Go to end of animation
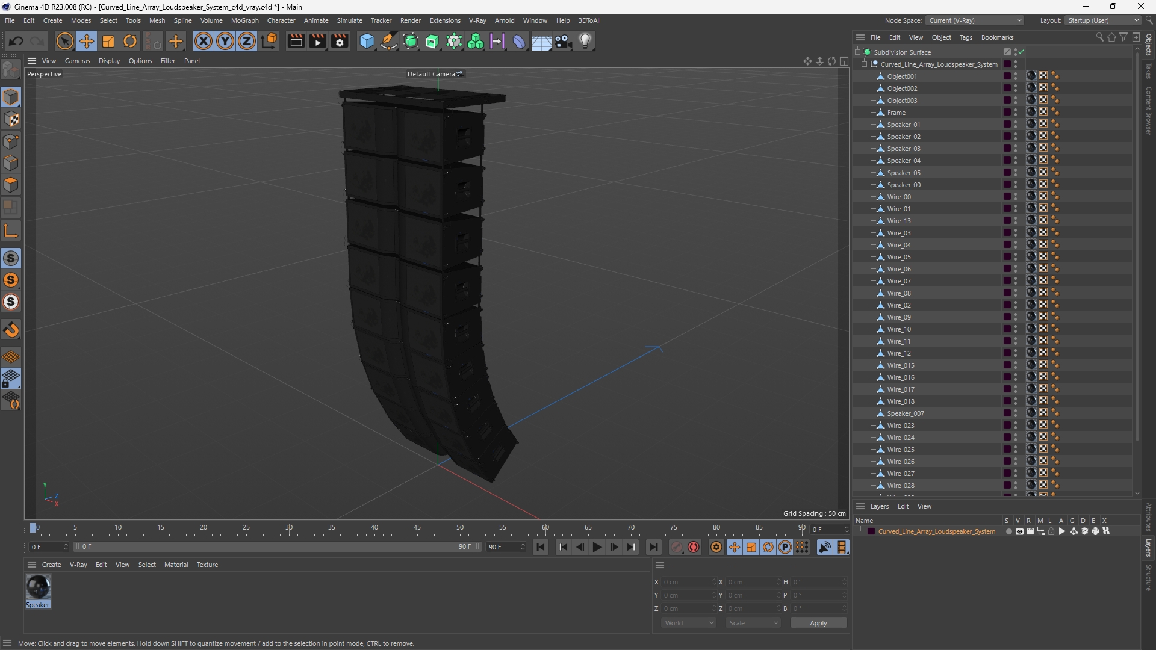This screenshot has height=650, width=1156. coord(653,547)
